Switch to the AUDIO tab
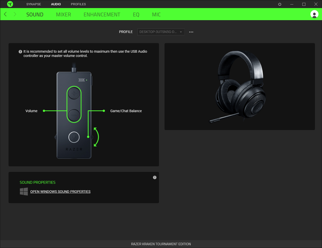This screenshot has width=322, height=248. [x=56, y=4]
